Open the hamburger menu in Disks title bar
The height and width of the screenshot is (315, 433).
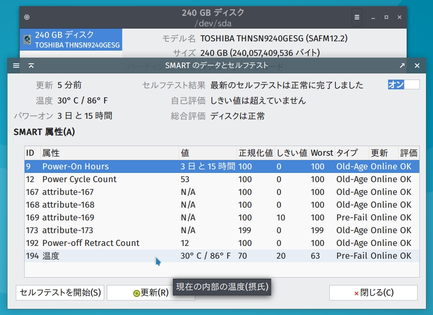(357, 17)
